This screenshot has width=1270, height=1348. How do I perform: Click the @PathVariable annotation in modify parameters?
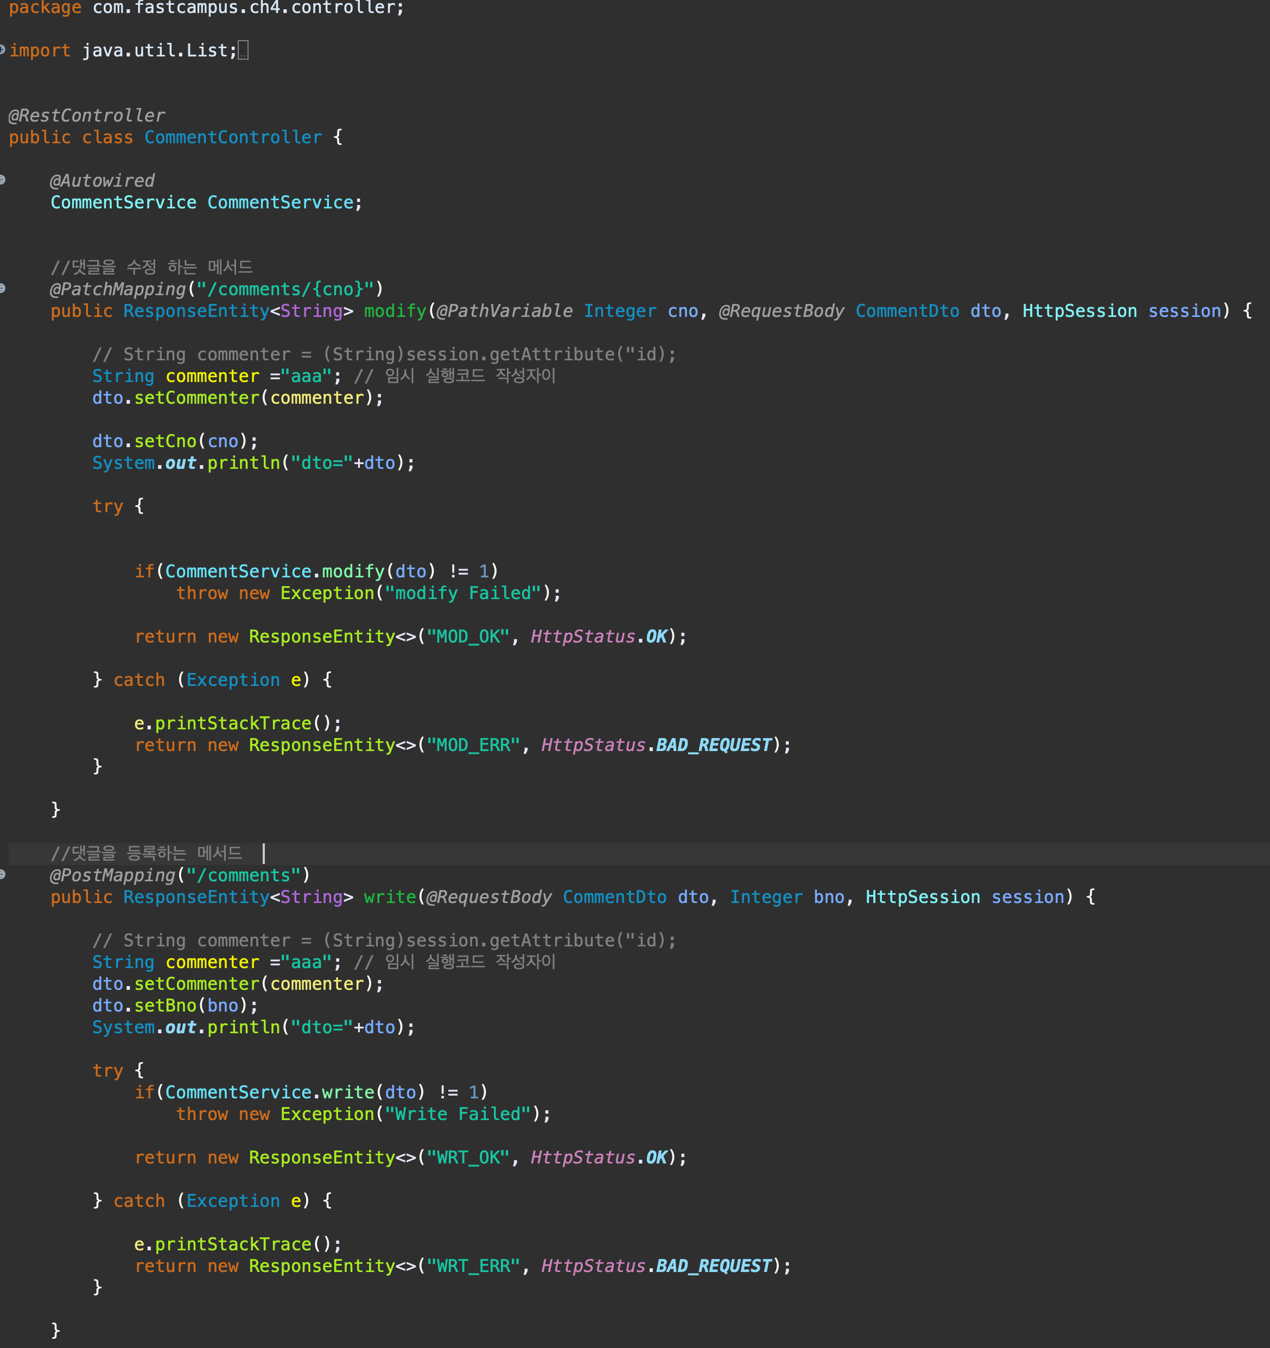click(505, 310)
